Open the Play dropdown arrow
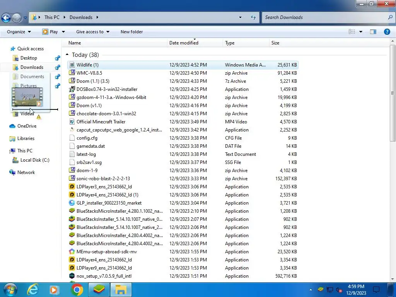This screenshot has width=396, height=297. [x=63, y=32]
